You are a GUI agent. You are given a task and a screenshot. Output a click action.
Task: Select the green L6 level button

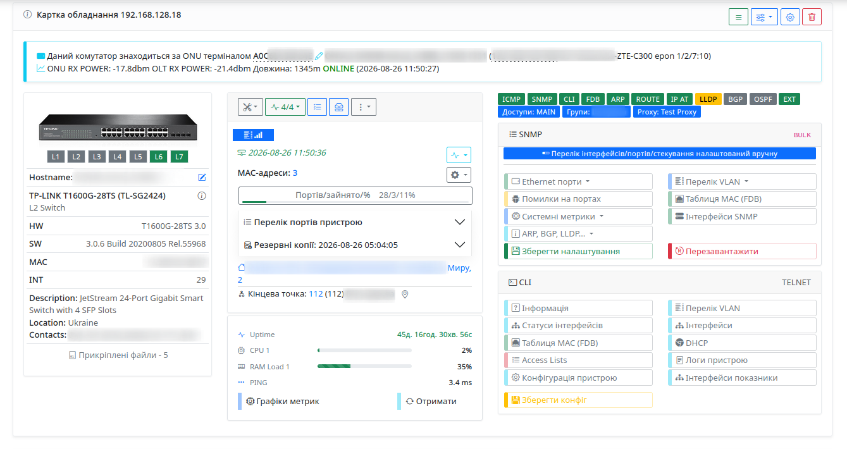pyautogui.click(x=158, y=156)
